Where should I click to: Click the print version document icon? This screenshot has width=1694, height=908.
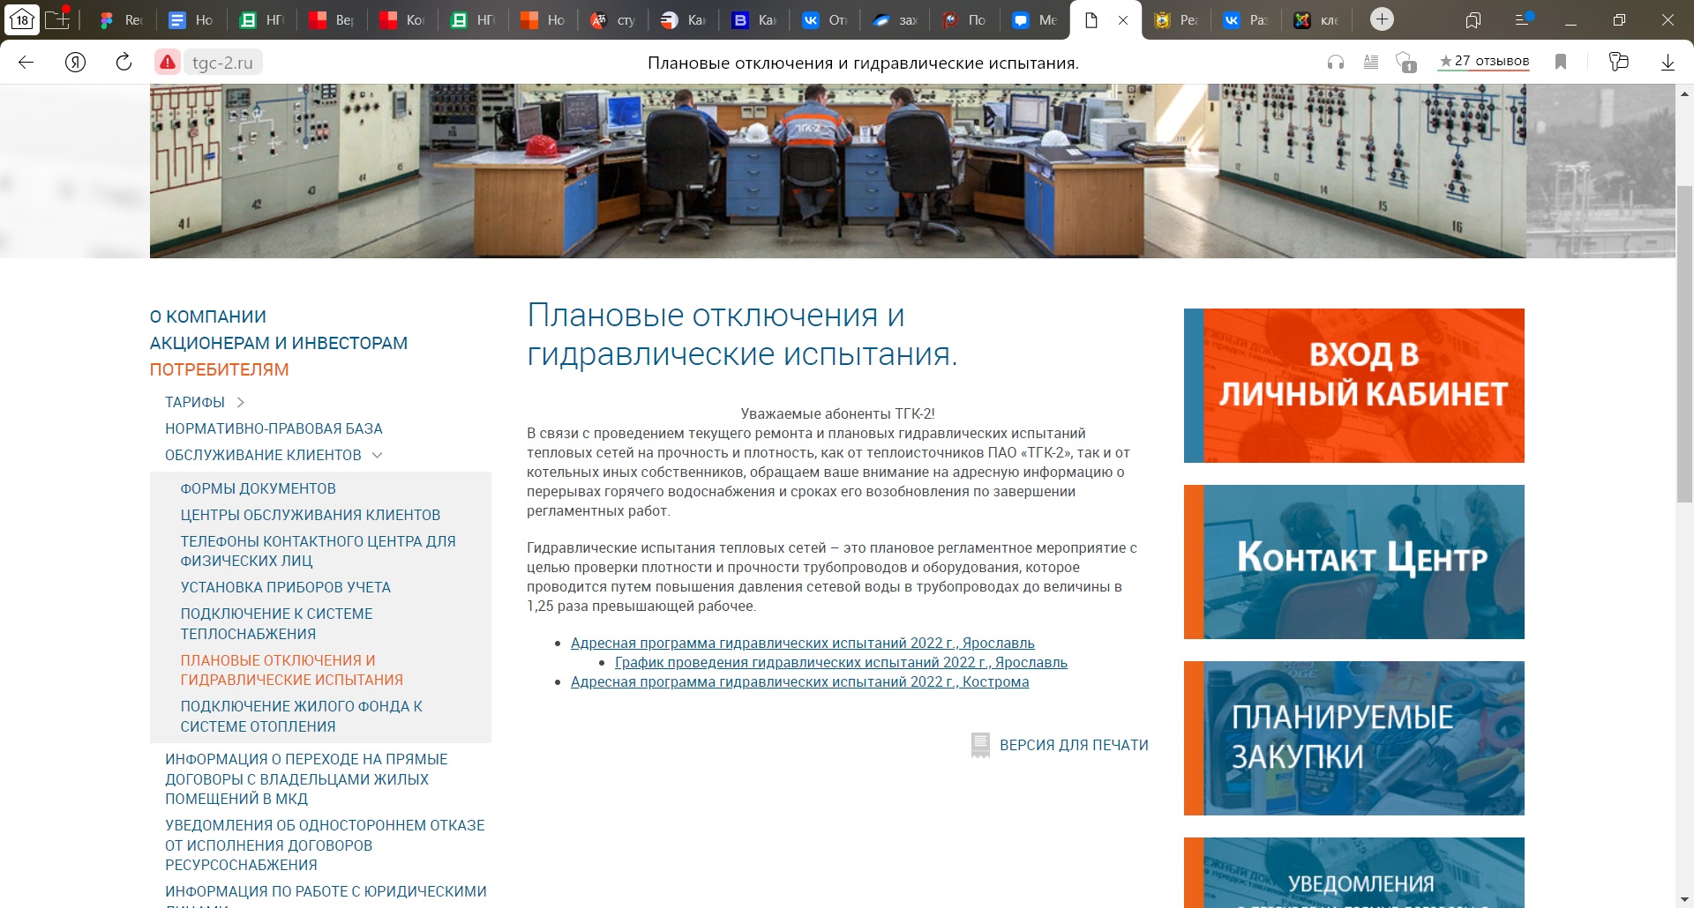pos(980,745)
